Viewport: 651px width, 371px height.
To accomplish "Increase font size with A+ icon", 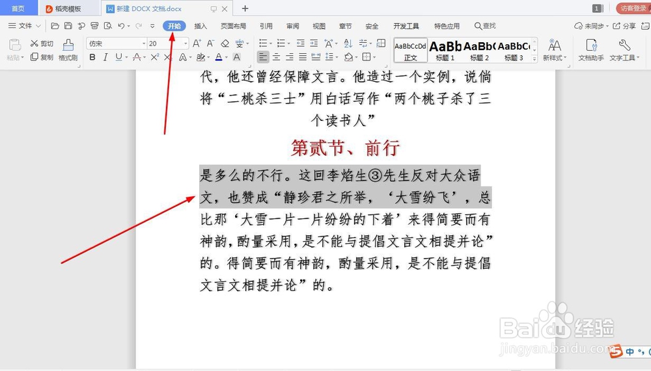I will (197, 43).
